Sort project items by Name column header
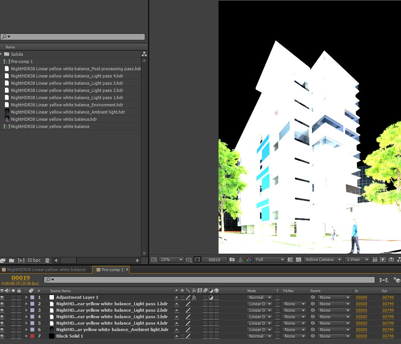Screen dimensions: 401x344 tap(10, 47)
